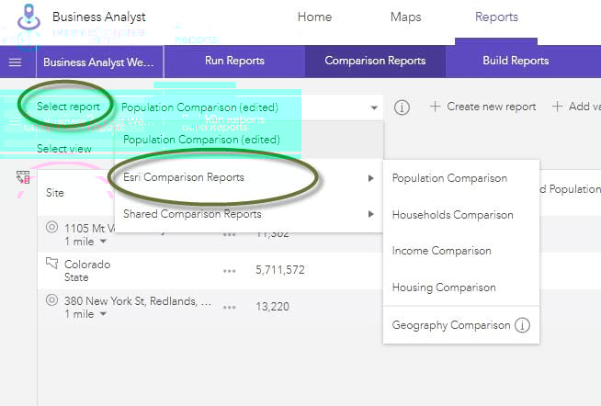Screen dimensions: 601x406
Task: Click the Business Analyst app title
Action: tap(99, 17)
